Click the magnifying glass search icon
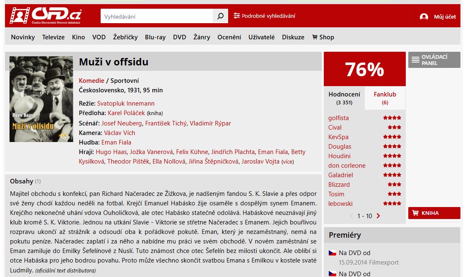 tap(220, 16)
